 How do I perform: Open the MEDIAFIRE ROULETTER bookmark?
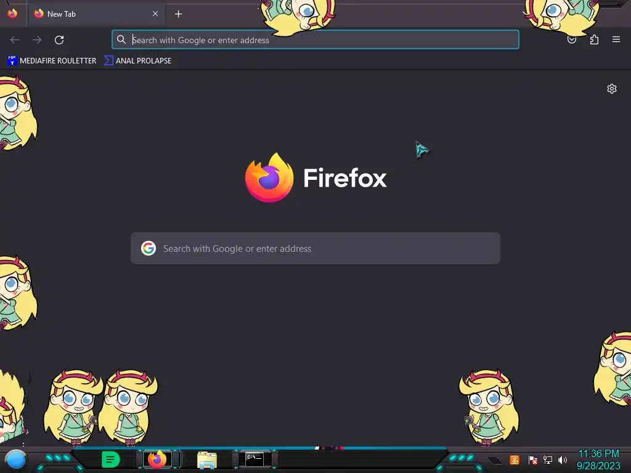tap(52, 61)
